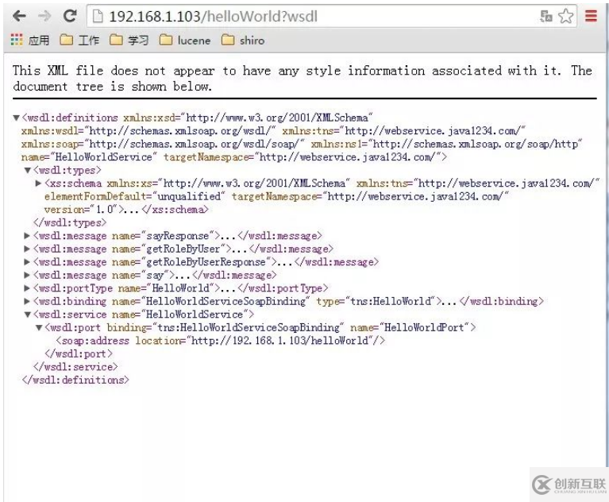Click the closing </wsdl:port> tag

pos(79,353)
